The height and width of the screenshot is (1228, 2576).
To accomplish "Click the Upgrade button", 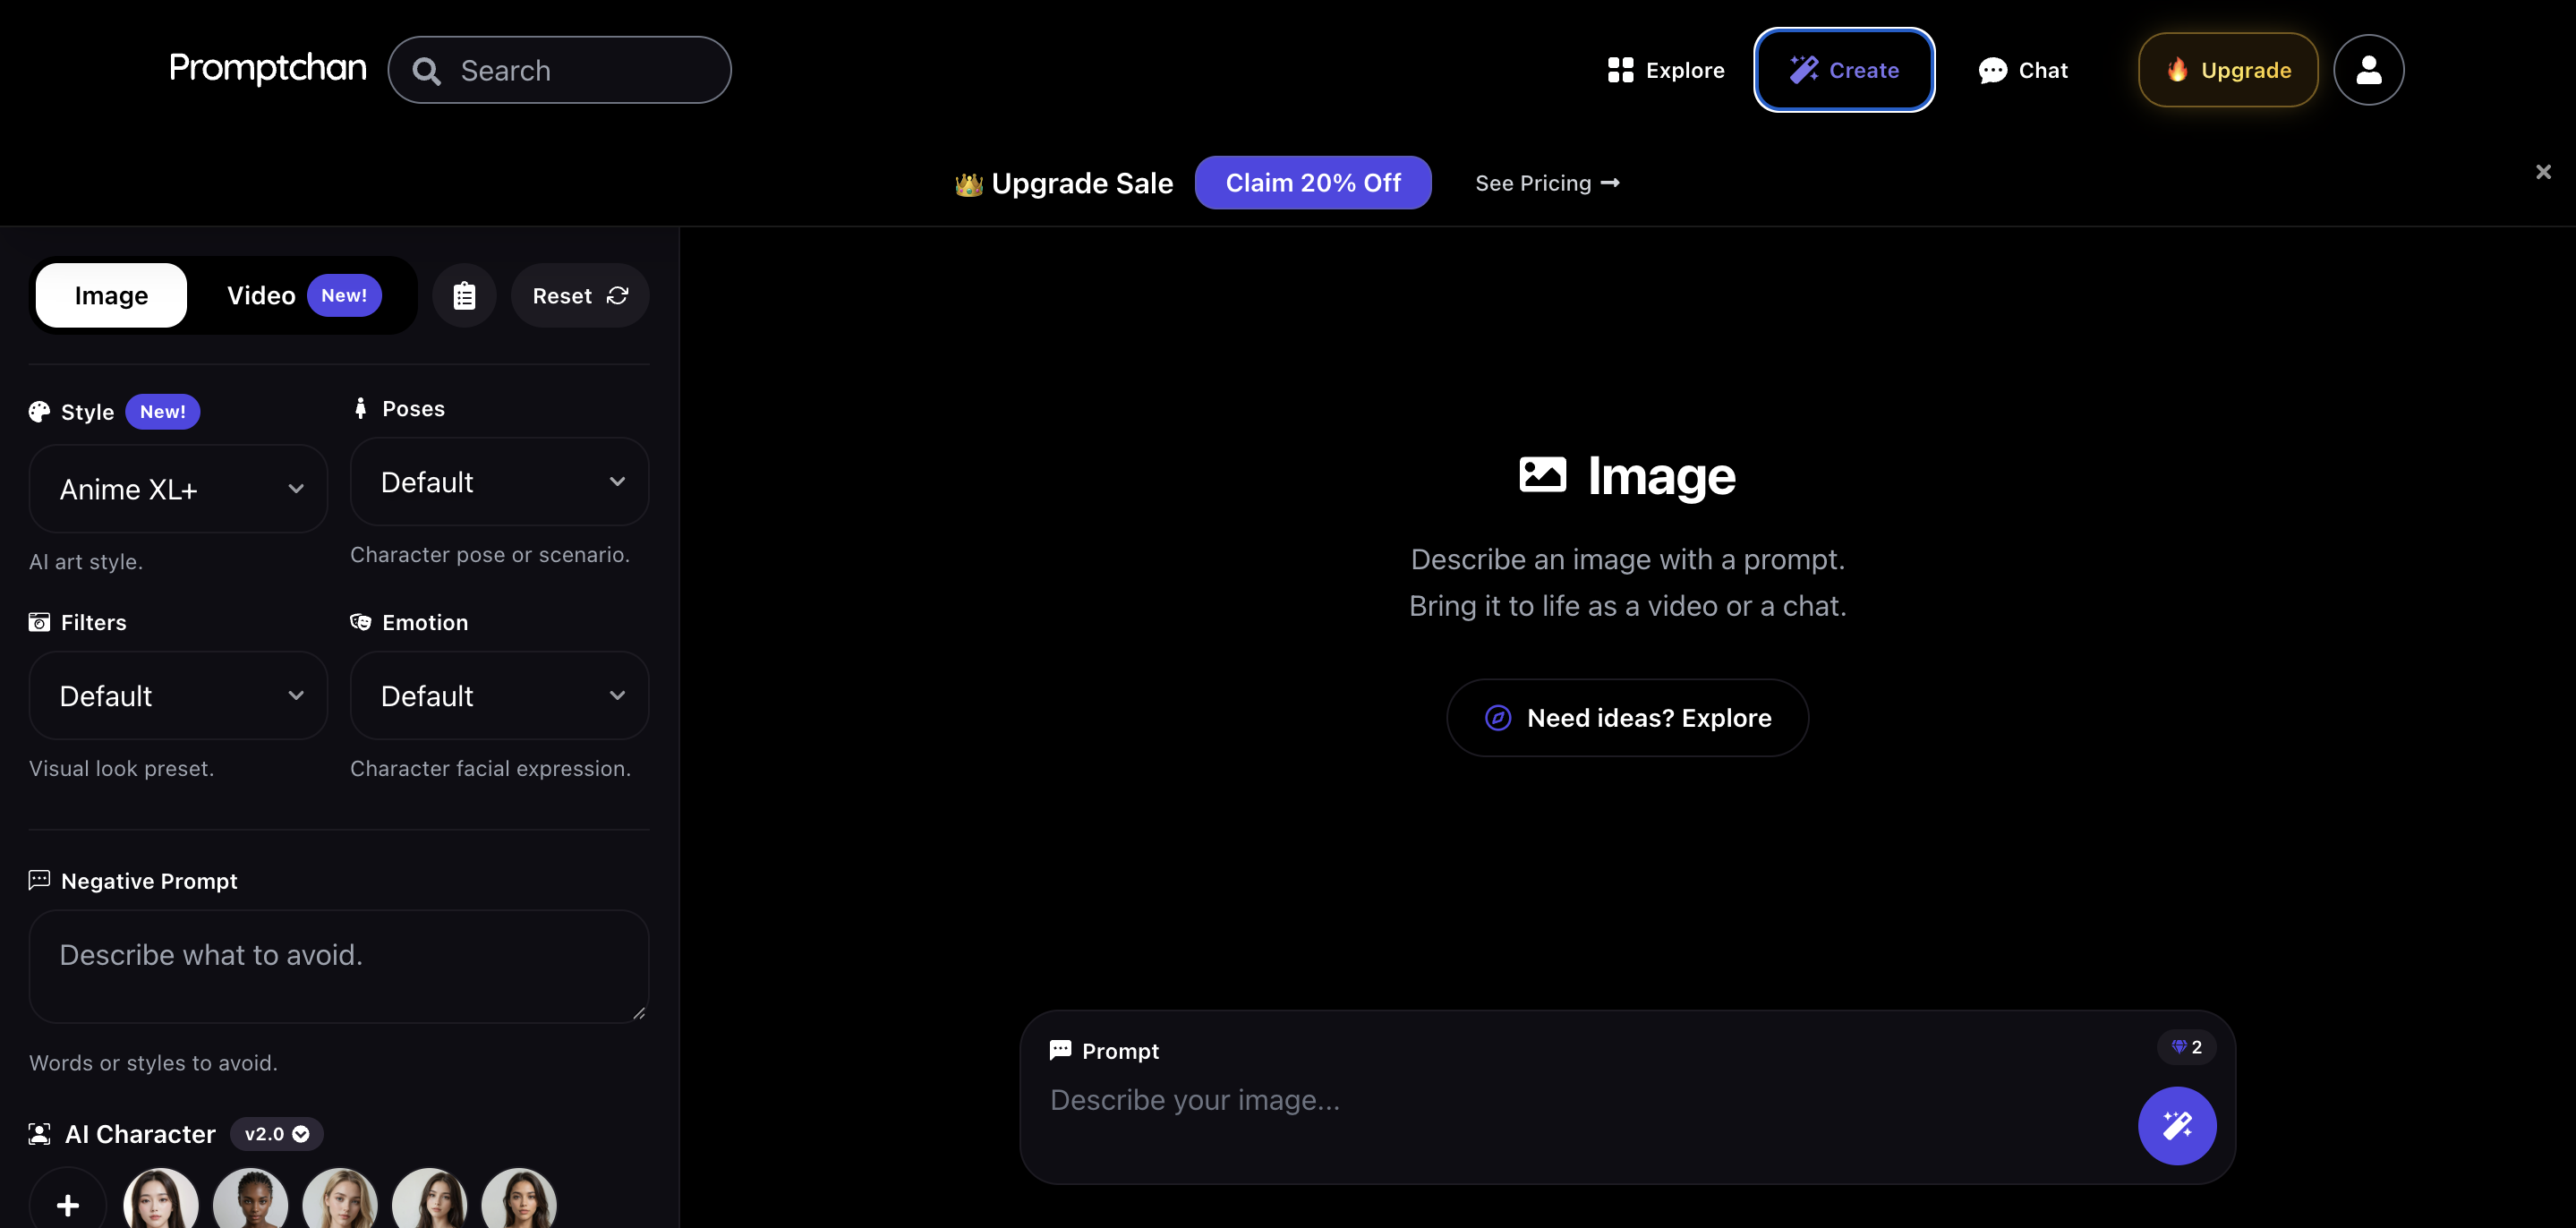I will [2228, 70].
